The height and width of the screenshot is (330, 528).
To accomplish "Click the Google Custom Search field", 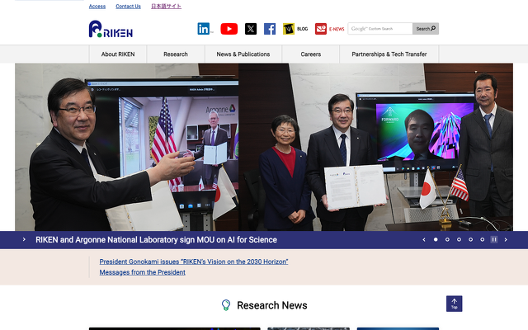I will (379, 29).
